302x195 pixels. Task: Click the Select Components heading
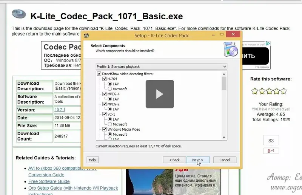pos(108,46)
